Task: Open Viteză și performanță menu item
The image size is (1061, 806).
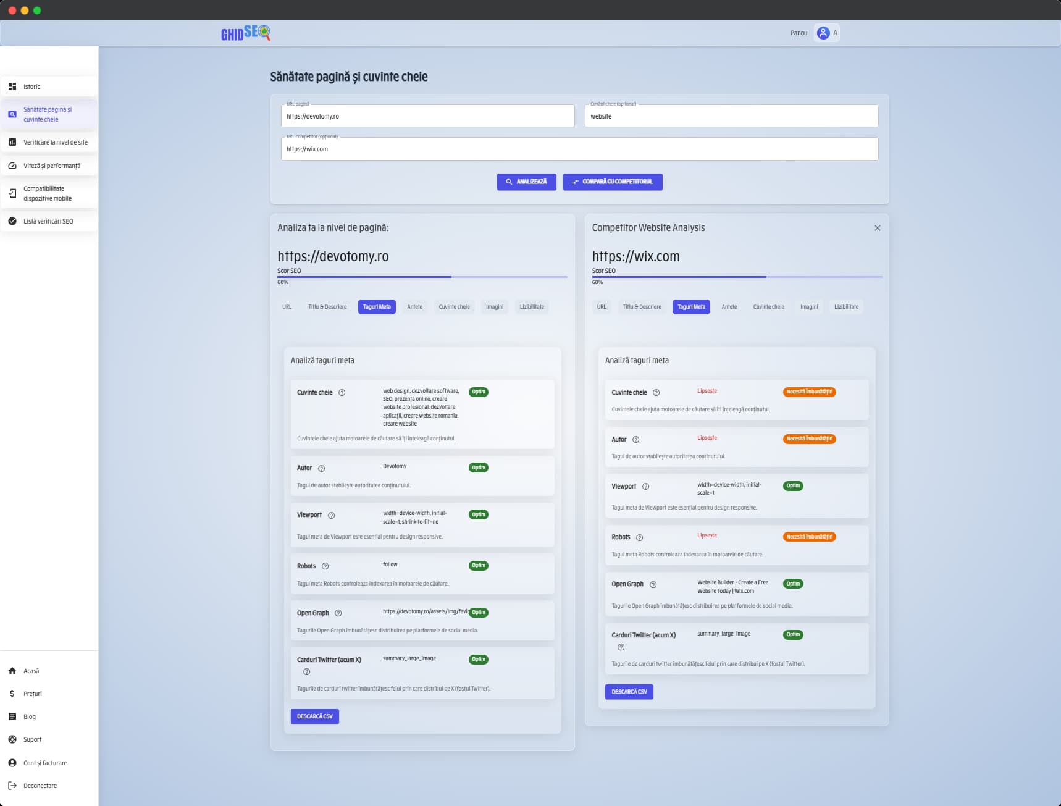Action: [49, 166]
